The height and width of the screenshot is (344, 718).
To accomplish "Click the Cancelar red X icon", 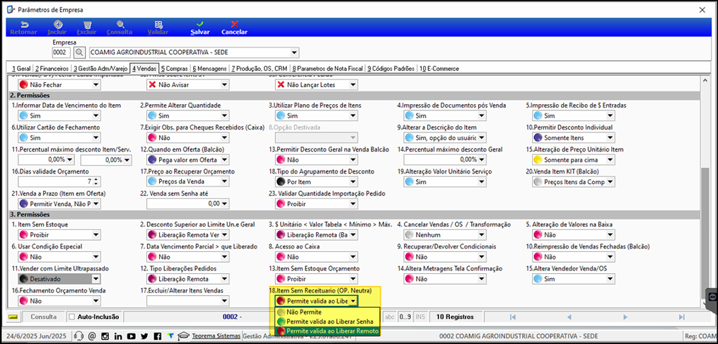I will [234, 24].
